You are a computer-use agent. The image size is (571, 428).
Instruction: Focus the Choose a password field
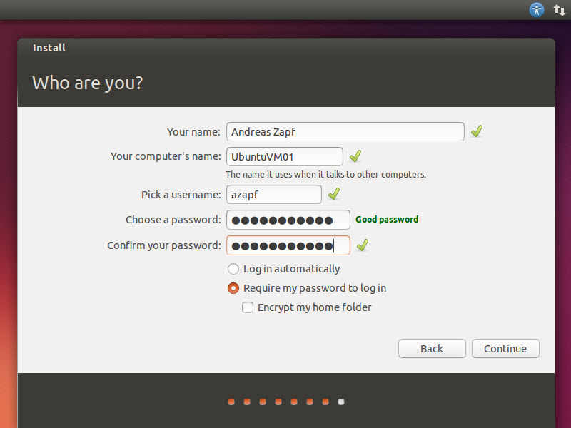pos(288,220)
